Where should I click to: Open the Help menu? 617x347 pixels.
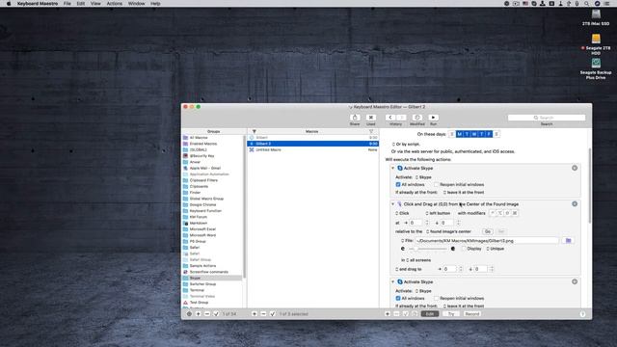click(155, 4)
